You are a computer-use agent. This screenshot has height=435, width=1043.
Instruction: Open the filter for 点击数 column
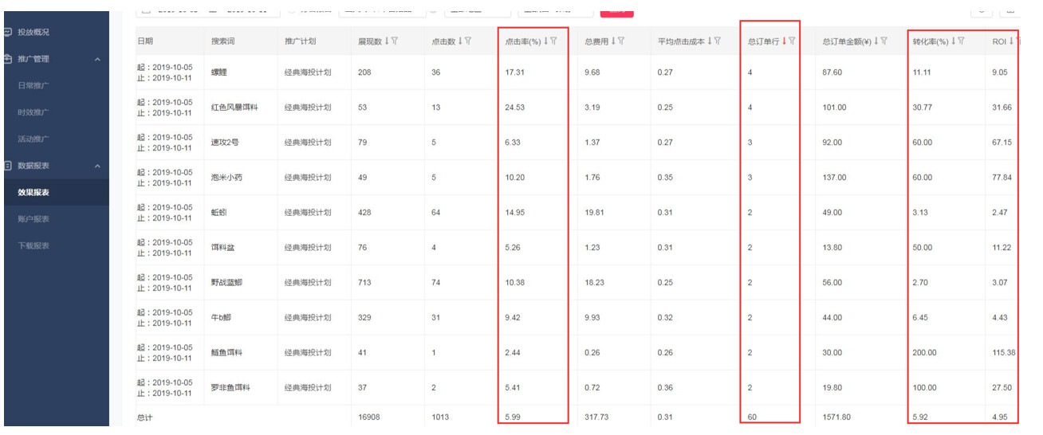(467, 41)
